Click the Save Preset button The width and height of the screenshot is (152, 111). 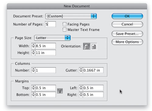tap(127, 34)
